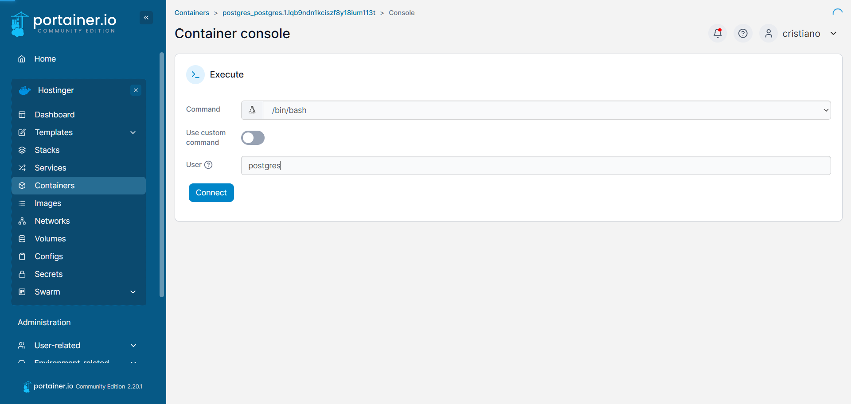Image resolution: width=851 pixels, height=404 pixels.
Task: Open Stacks in the sidebar
Action: point(47,150)
